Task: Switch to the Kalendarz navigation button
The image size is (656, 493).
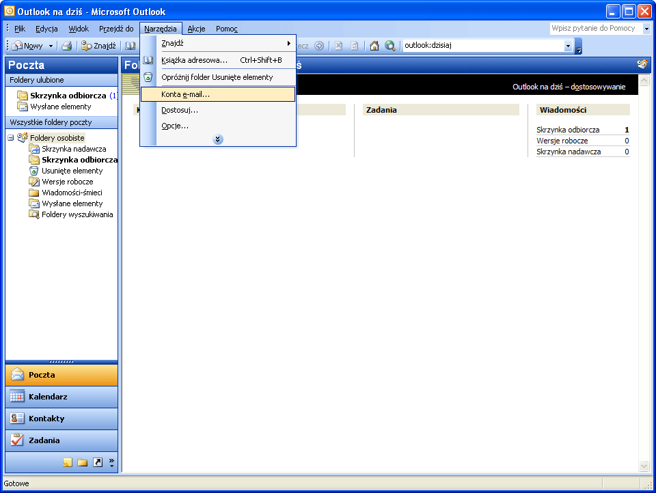Action: tap(61, 397)
